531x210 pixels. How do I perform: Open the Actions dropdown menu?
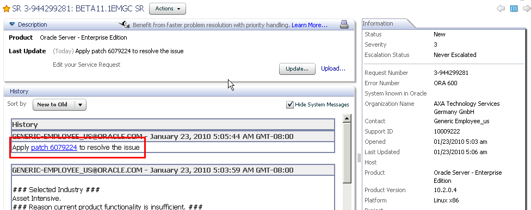click(x=168, y=9)
